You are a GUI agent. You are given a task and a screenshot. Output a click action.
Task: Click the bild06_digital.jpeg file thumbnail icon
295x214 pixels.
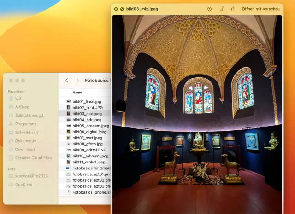69,132
